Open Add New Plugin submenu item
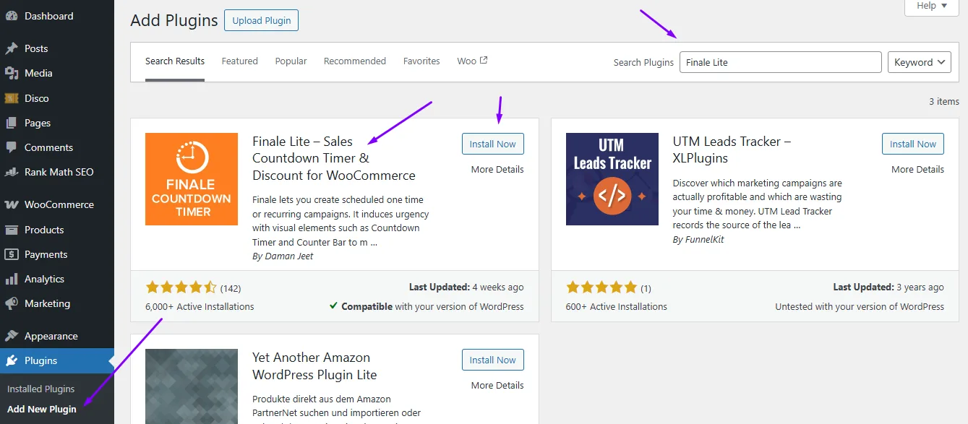Viewport: 968px width, 424px height. point(42,409)
